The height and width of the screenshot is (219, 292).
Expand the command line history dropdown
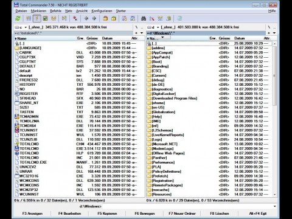[275, 206]
